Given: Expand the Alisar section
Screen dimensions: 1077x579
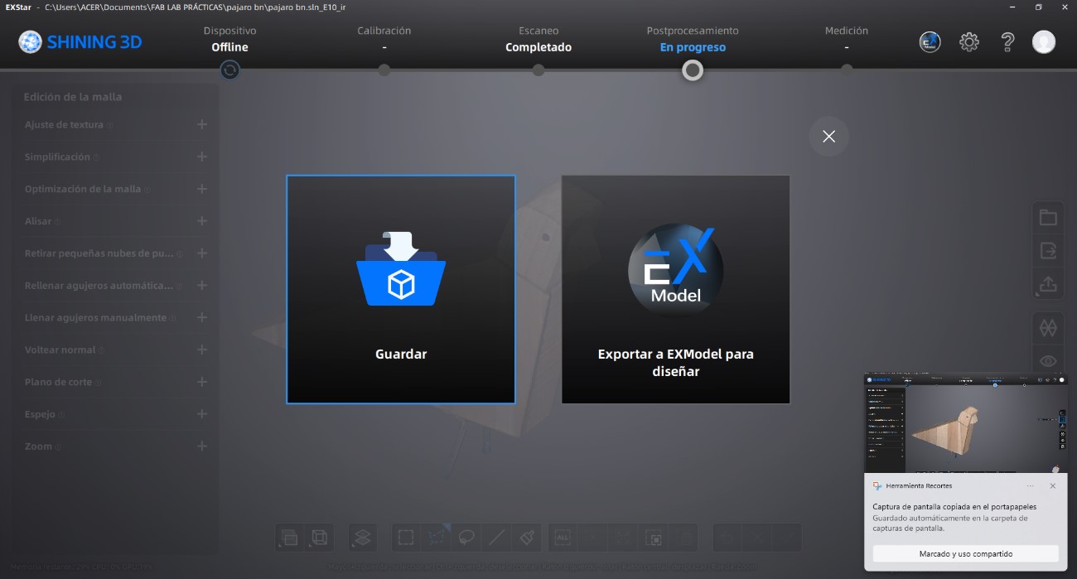Looking at the screenshot, I should click(202, 221).
